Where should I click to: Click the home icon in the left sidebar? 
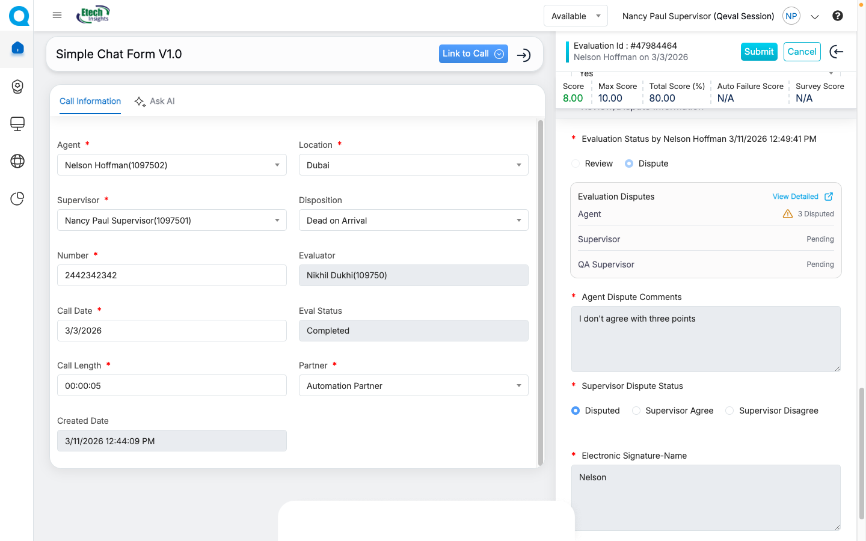pyautogui.click(x=17, y=48)
